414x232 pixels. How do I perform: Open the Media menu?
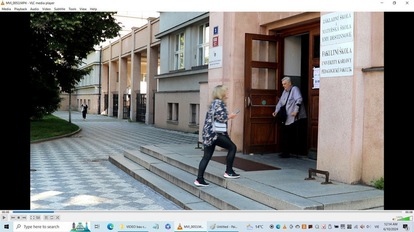[x=6, y=9]
